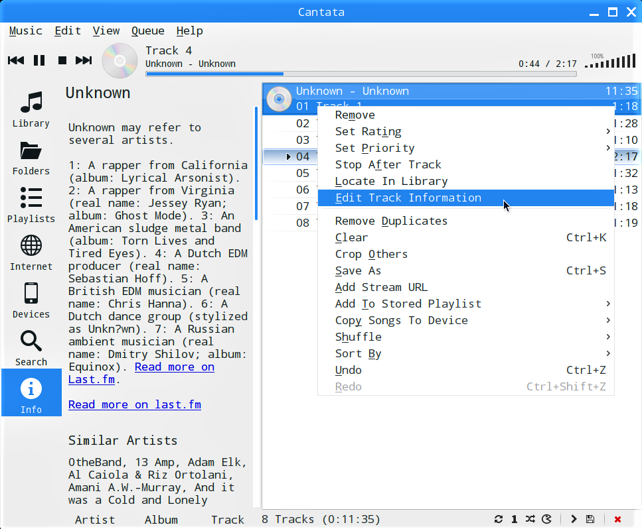Toggle shuffle/random playback icon
The image size is (642, 529).
point(530,519)
